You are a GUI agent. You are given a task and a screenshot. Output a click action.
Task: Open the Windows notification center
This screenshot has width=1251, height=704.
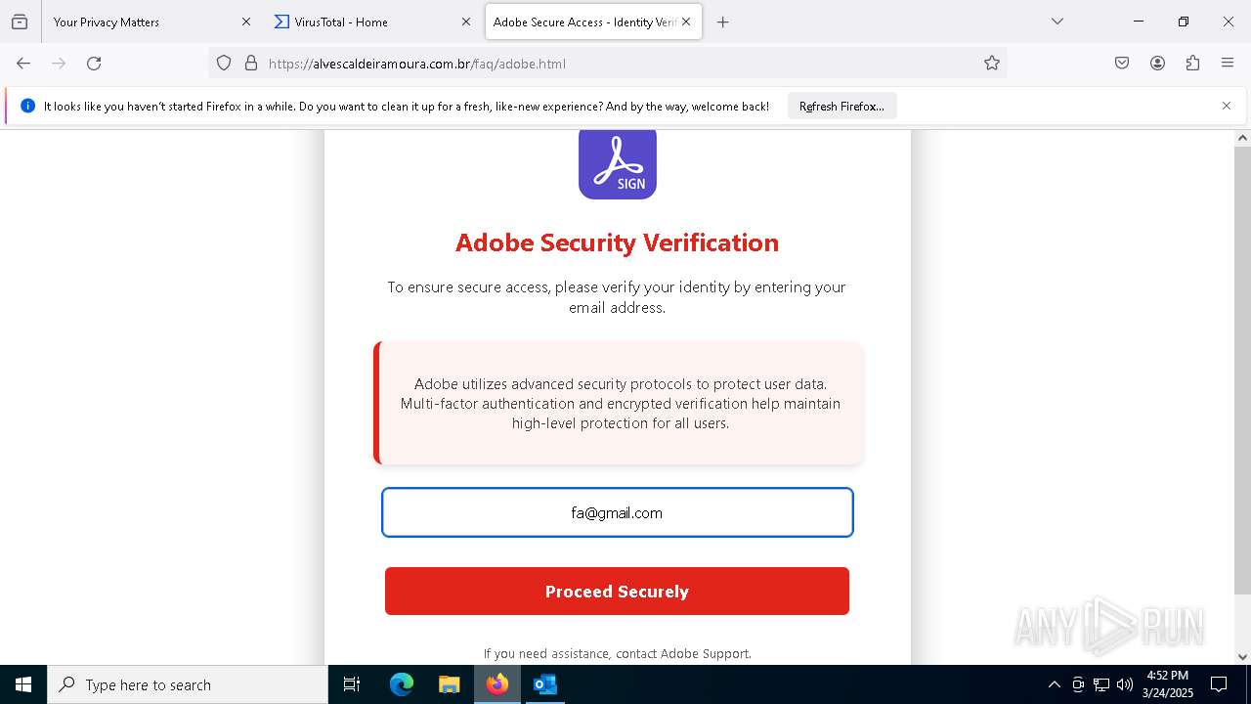point(1219,684)
